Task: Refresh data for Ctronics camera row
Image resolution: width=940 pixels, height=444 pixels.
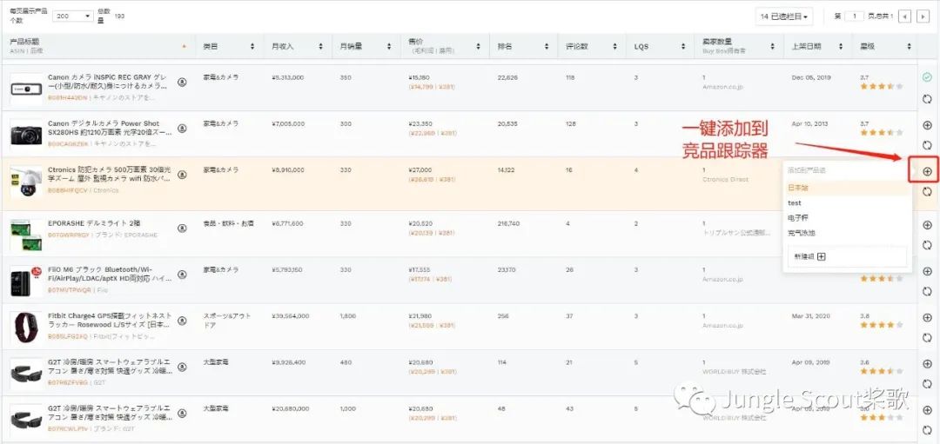Action: coord(927,191)
